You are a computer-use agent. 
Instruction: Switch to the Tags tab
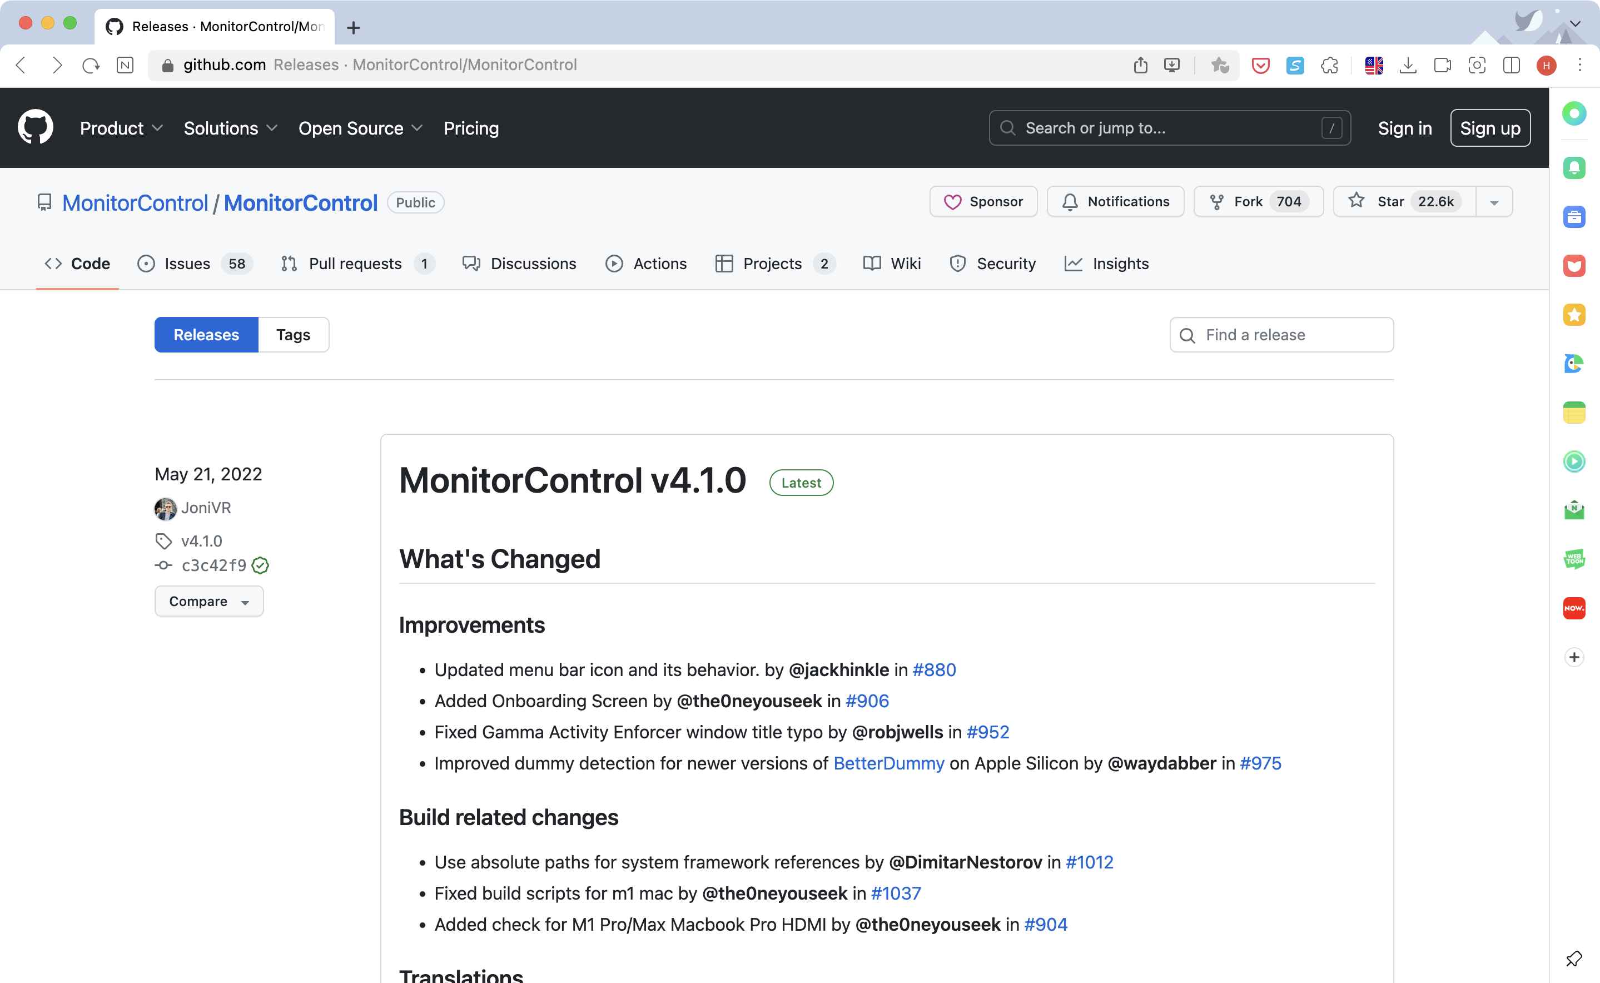(x=293, y=335)
